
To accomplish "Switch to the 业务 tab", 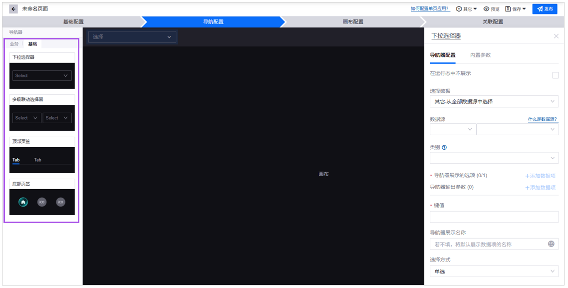I will click(x=14, y=44).
